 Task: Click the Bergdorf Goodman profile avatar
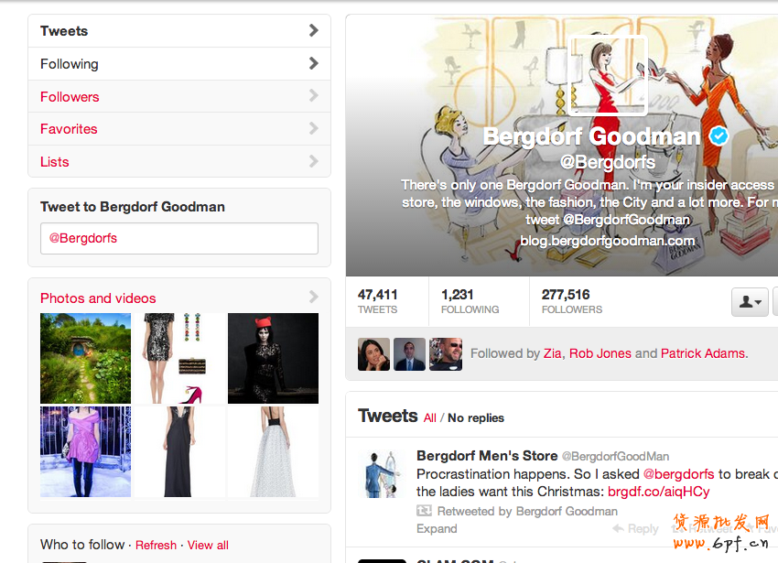(x=607, y=76)
